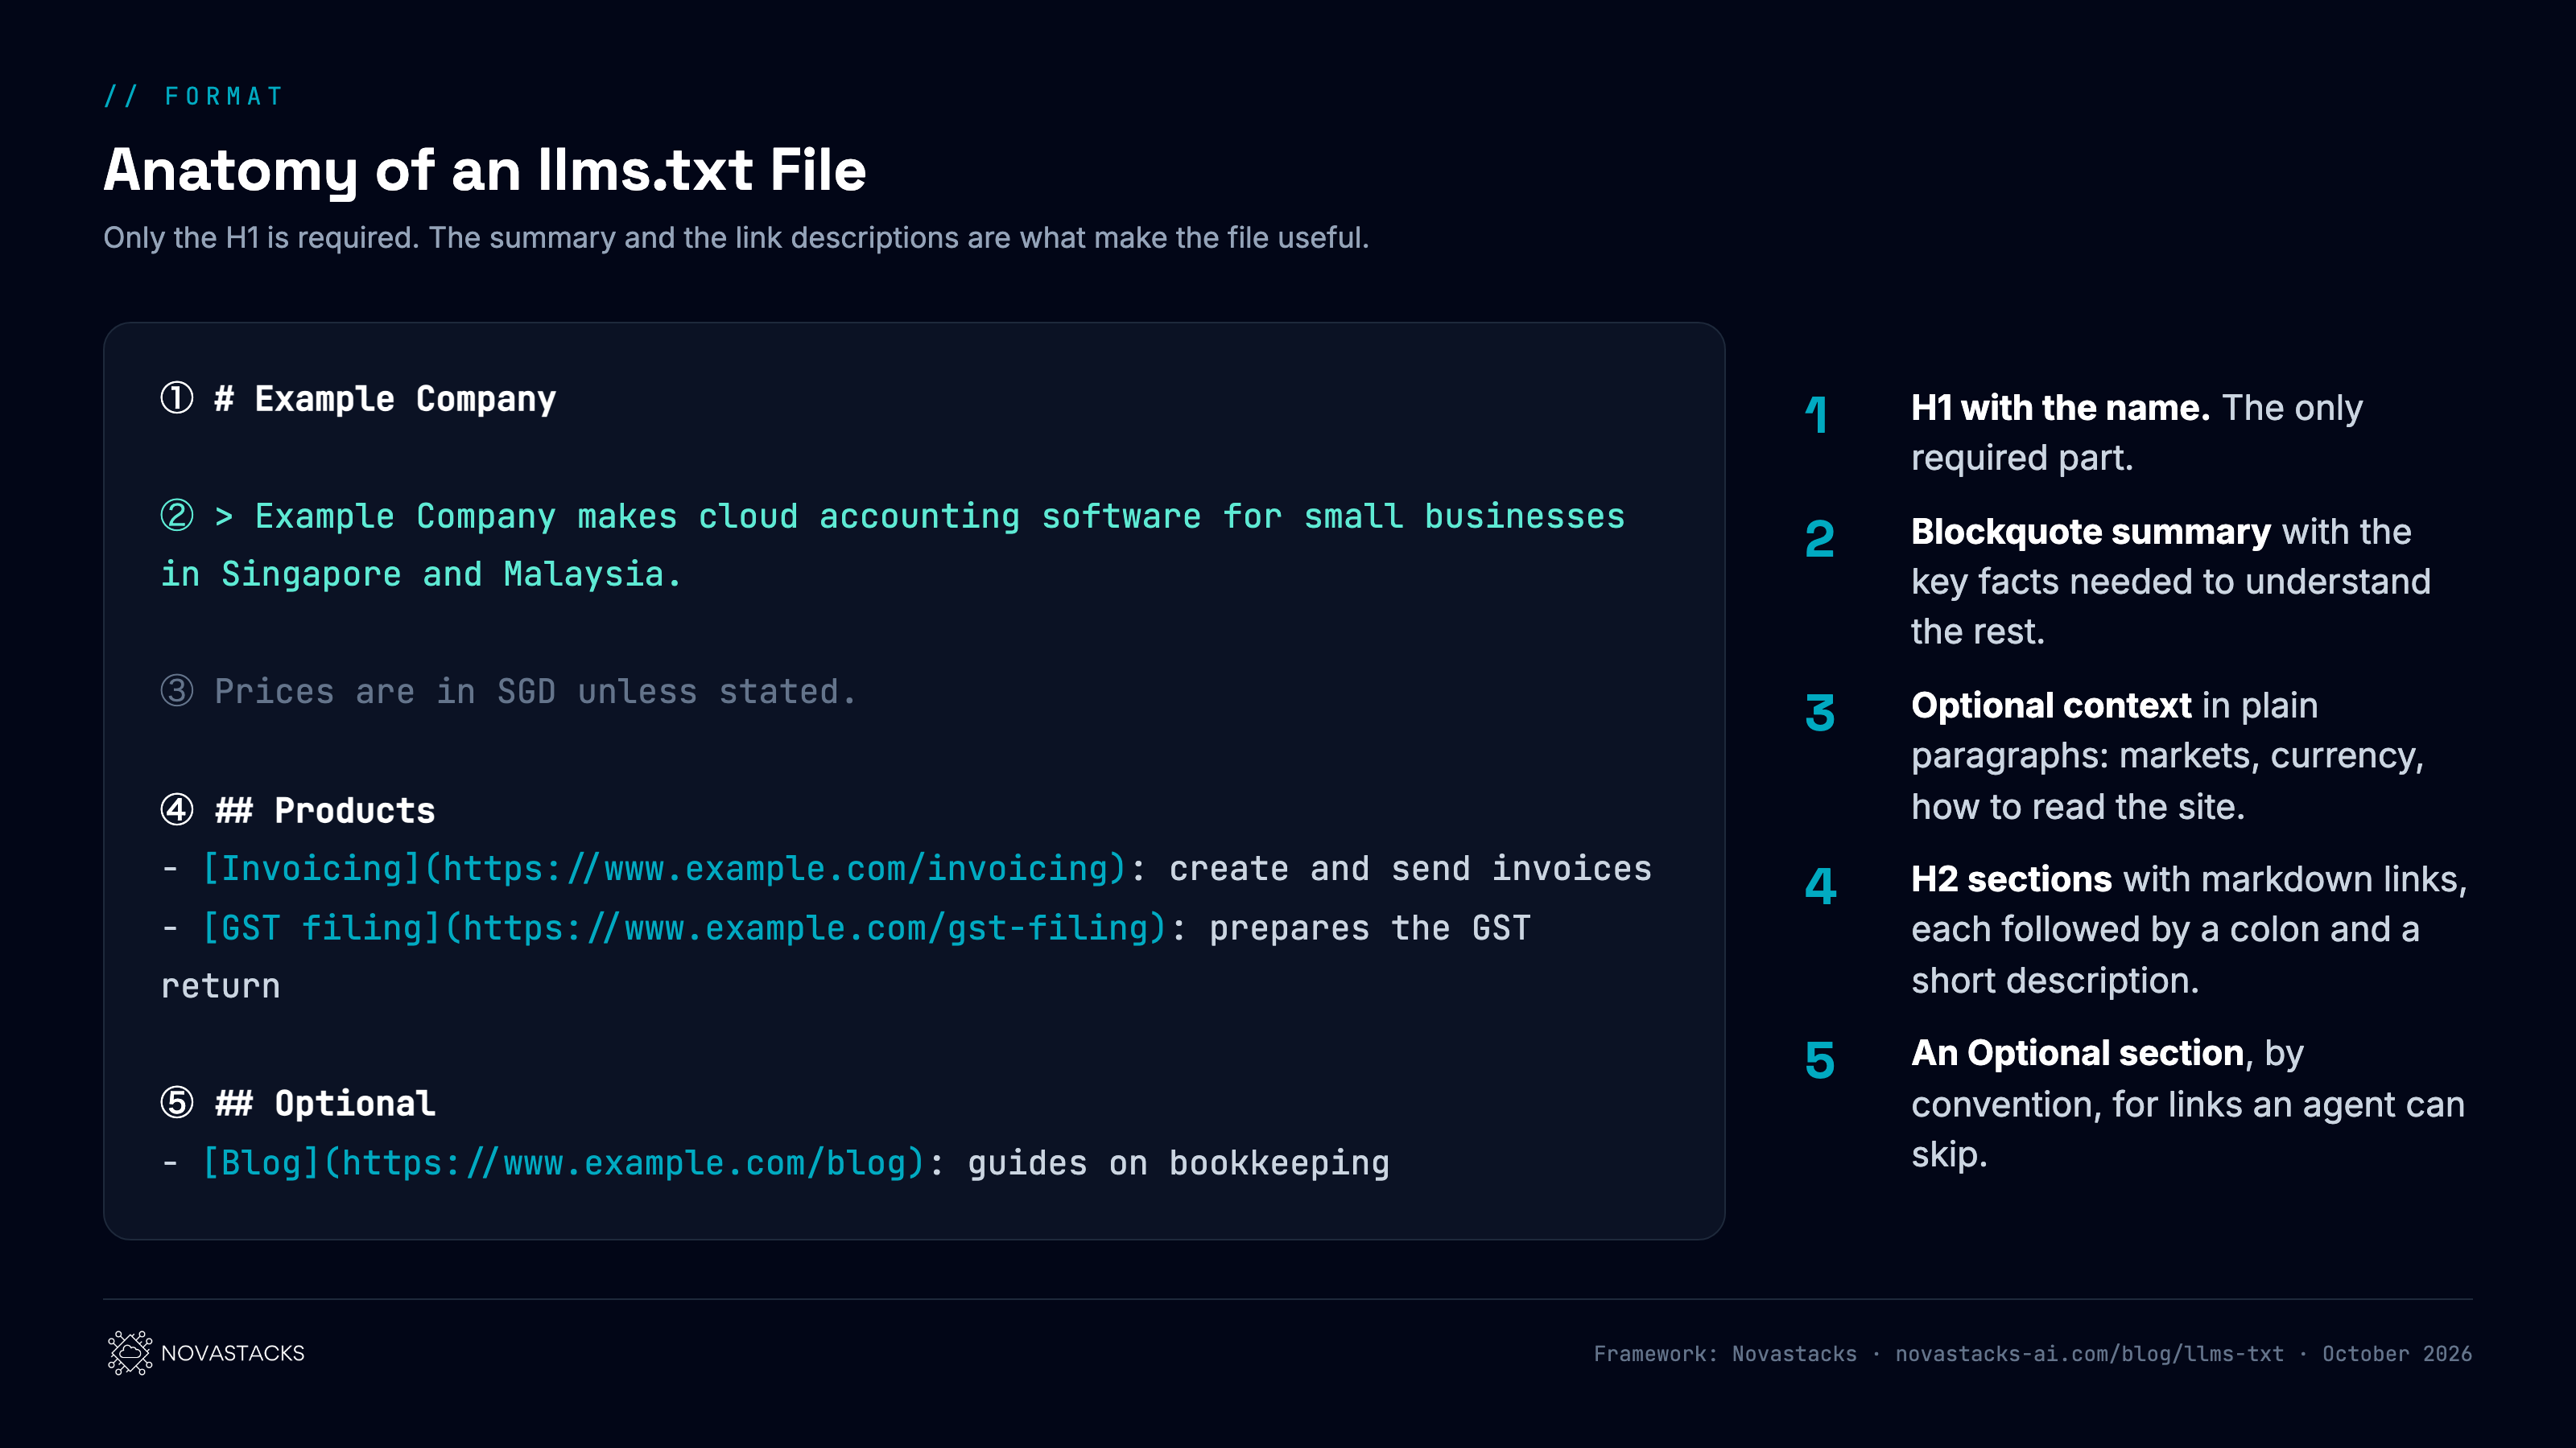Select the '# Example Company' heading line
This screenshot has width=2576, height=1448.
click(385, 399)
